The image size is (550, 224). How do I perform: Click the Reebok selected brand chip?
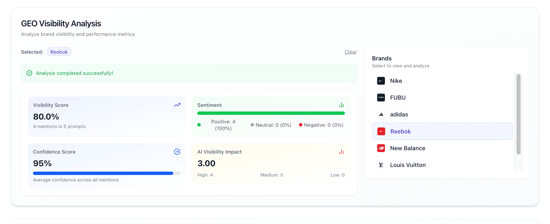(x=59, y=52)
